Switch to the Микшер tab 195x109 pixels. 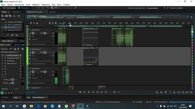52,12
